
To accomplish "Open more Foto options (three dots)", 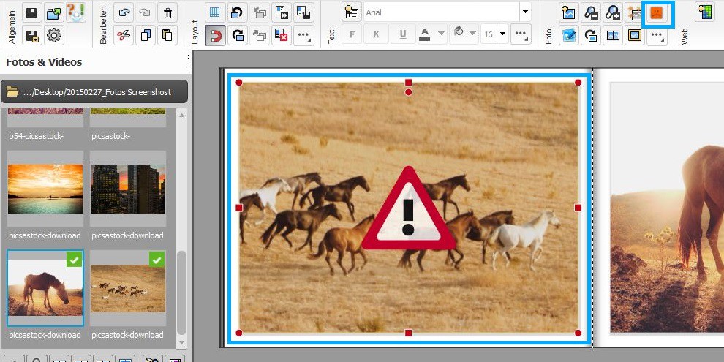I will coord(656,35).
